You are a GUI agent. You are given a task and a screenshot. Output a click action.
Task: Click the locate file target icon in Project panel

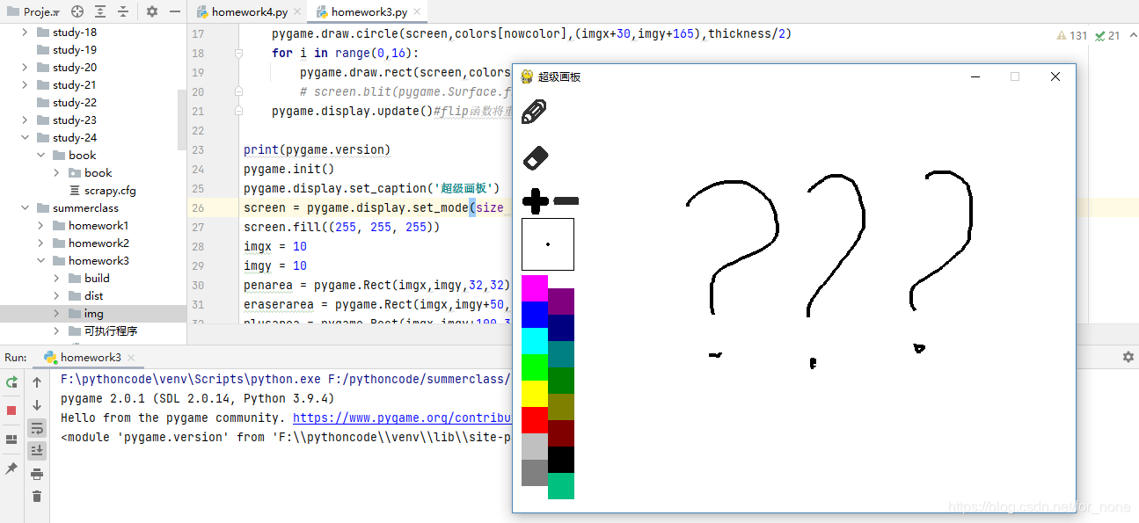click(x=77, y=12)
